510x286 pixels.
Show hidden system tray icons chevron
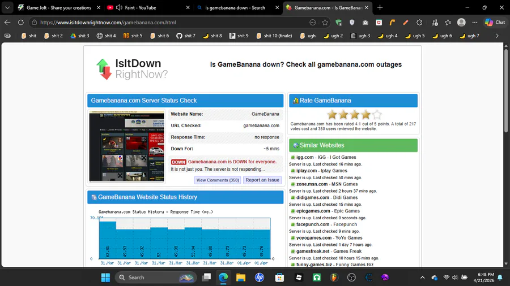point(422,278)
